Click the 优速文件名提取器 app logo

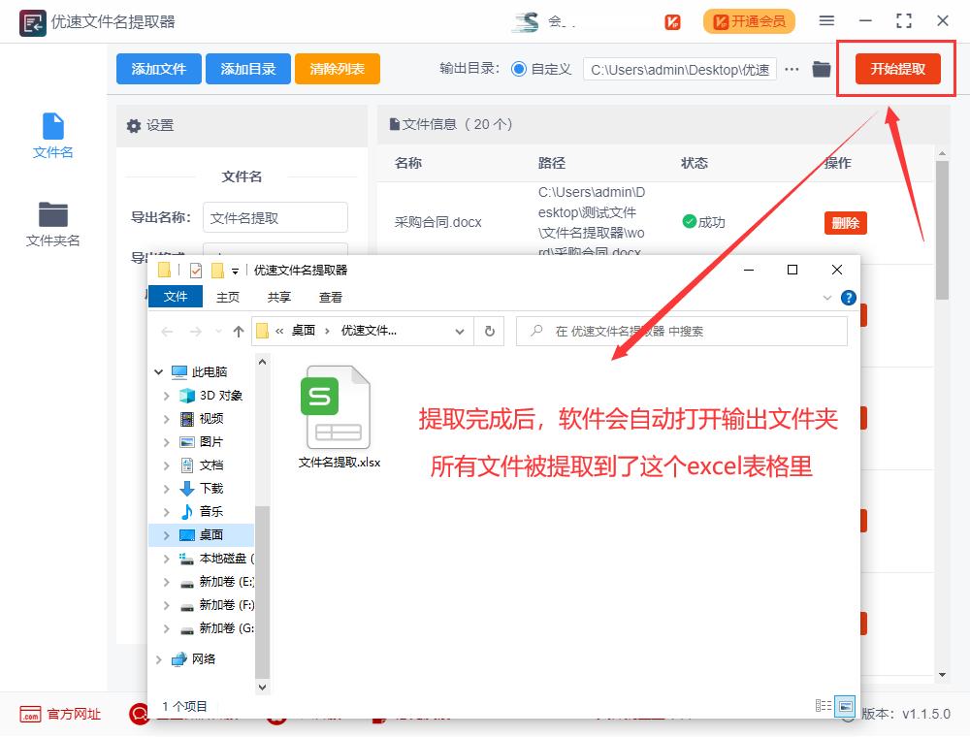[33, 20]
